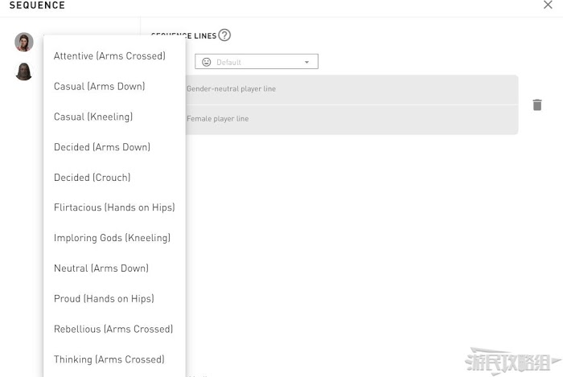Select Decided (Crouch) option
Viewport: 563px width, 377px height.
tap(92, 178)
